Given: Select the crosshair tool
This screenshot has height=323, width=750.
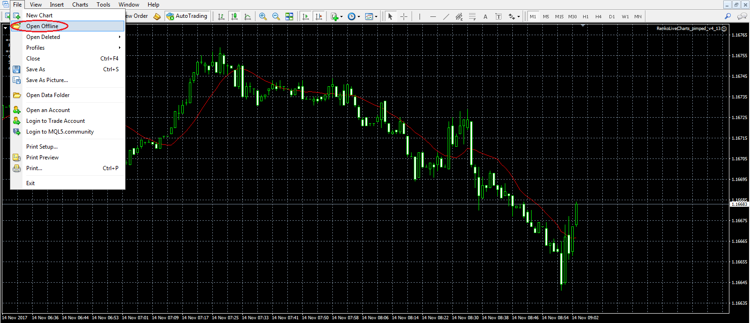Looking at the screenshot, I should pos(404,16).
